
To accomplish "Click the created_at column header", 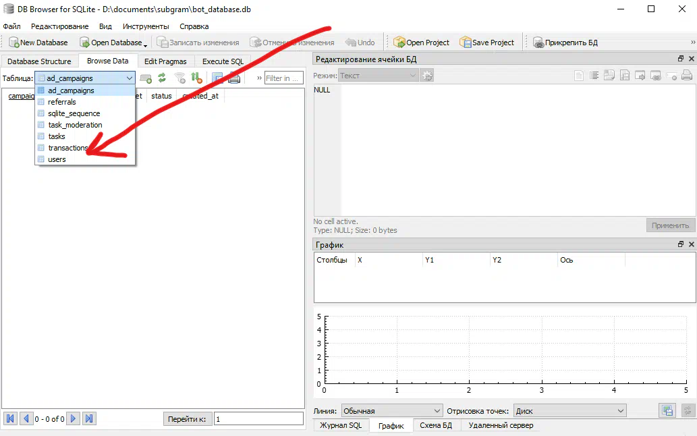I will [200, 96].
